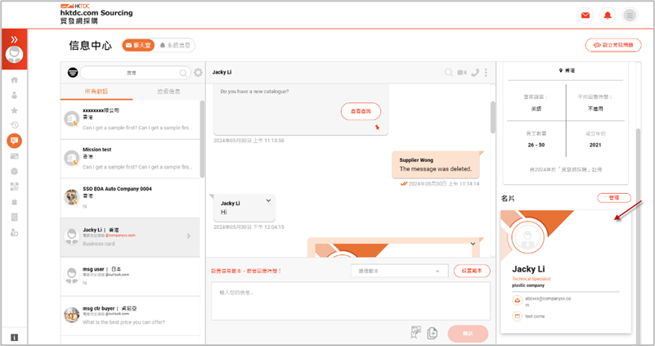655x346 pixels.
Task: Open the user avatar in the sidebar
Action: (x=14, y=54)
